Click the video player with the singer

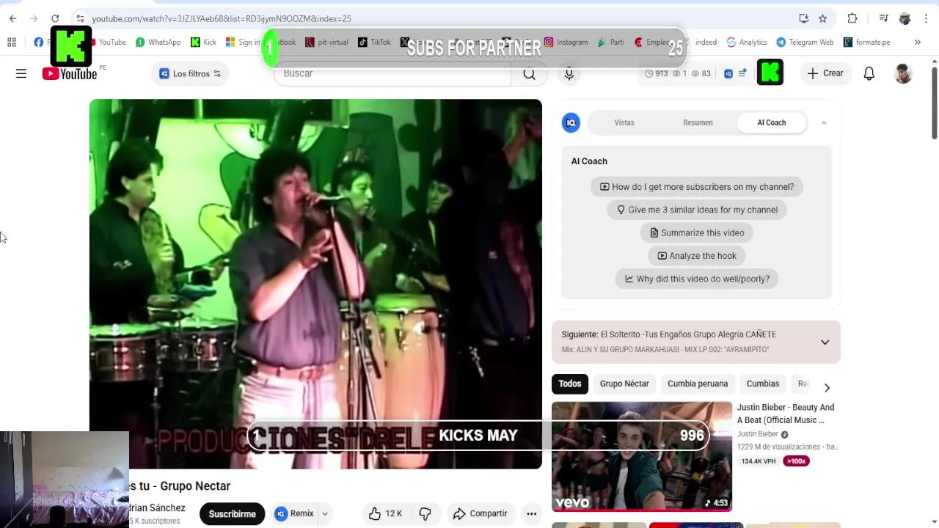[315, 285]
